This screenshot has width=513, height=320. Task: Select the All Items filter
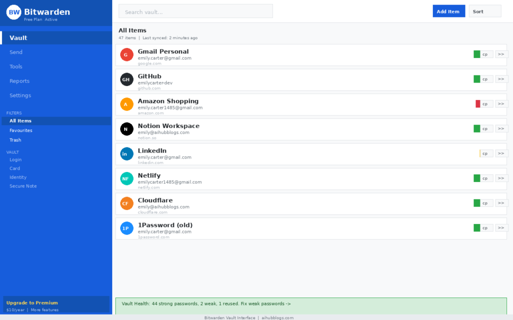(56, 121)
